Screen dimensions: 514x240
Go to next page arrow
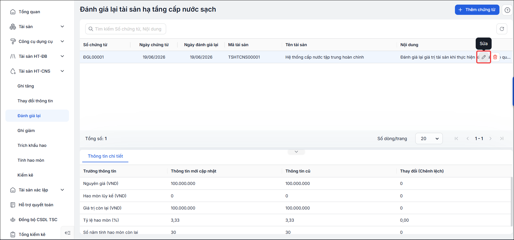(x=491, y=138)
